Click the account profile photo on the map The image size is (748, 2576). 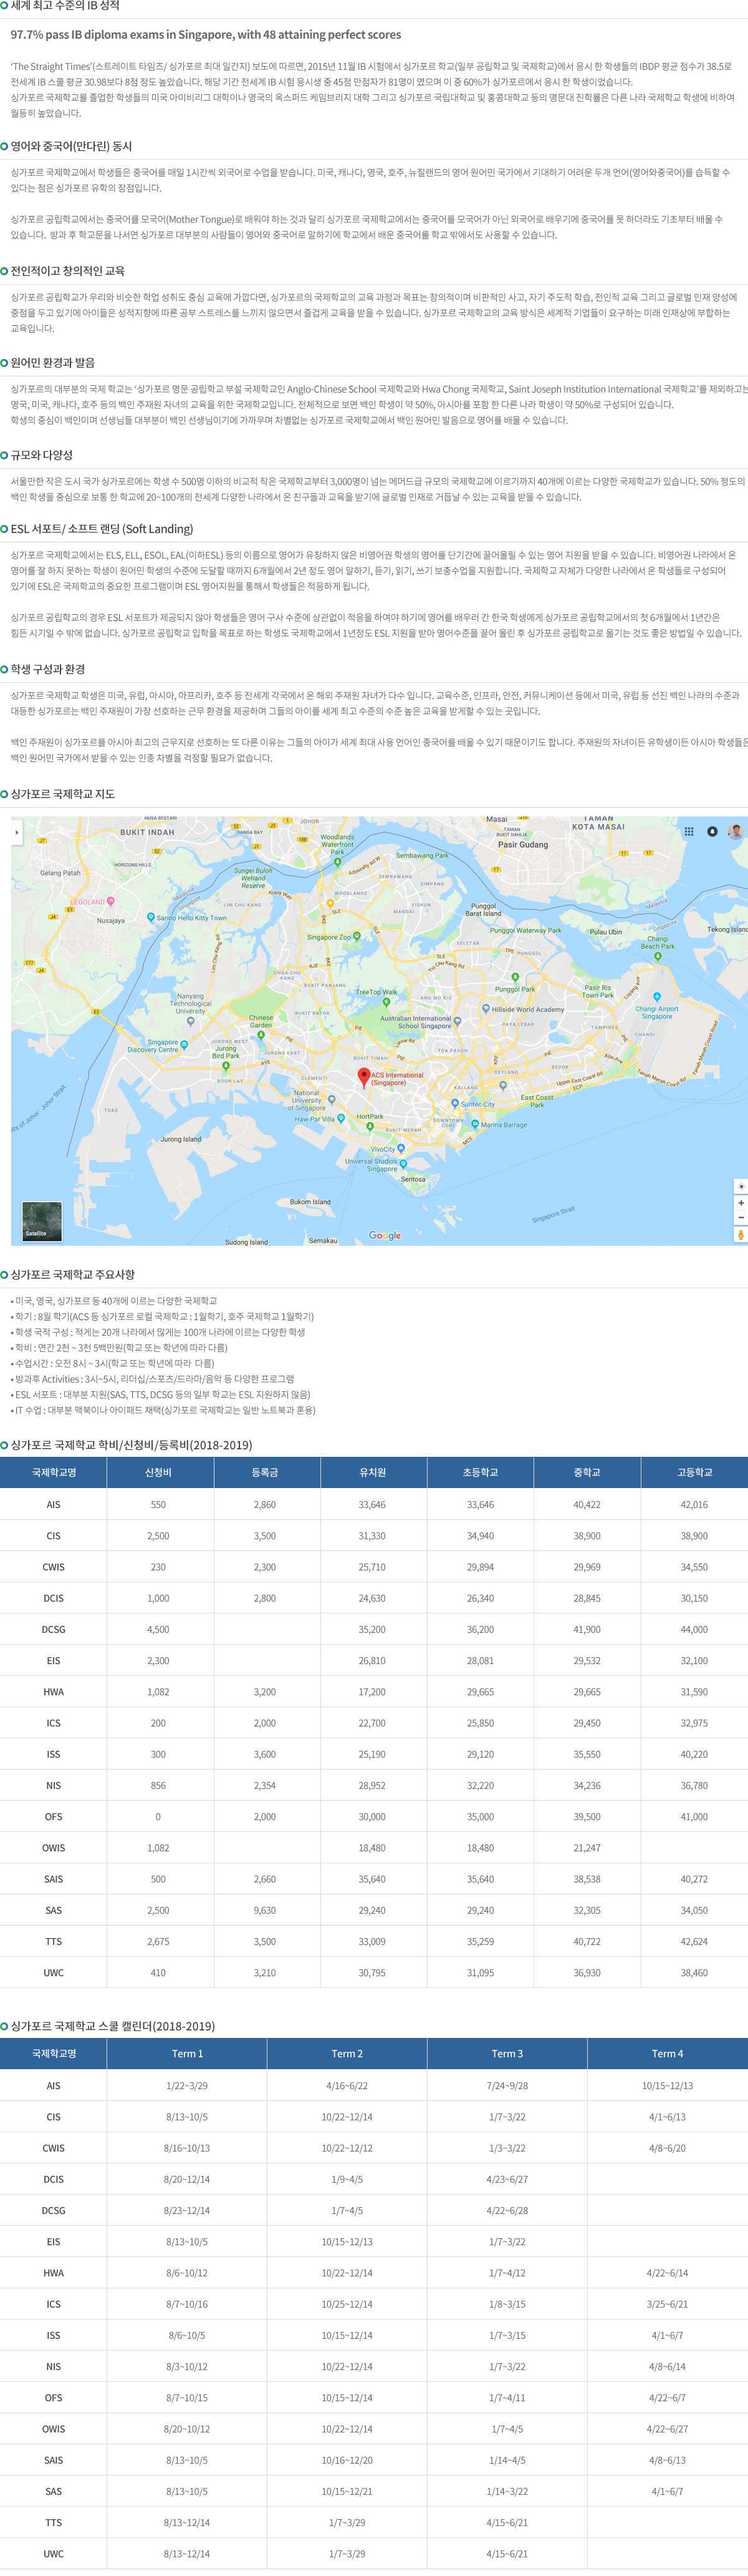[736, 831]
